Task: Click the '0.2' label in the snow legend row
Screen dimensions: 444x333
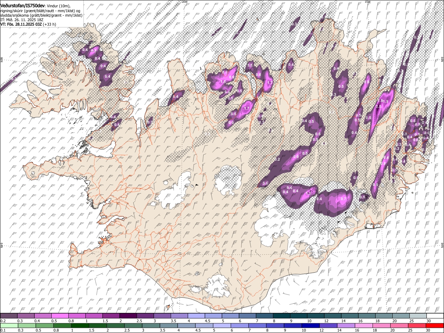Action: (x=3, y=321)
